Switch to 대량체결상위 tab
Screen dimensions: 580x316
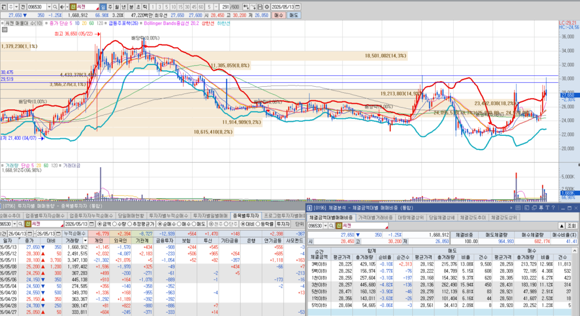point(411,217)
